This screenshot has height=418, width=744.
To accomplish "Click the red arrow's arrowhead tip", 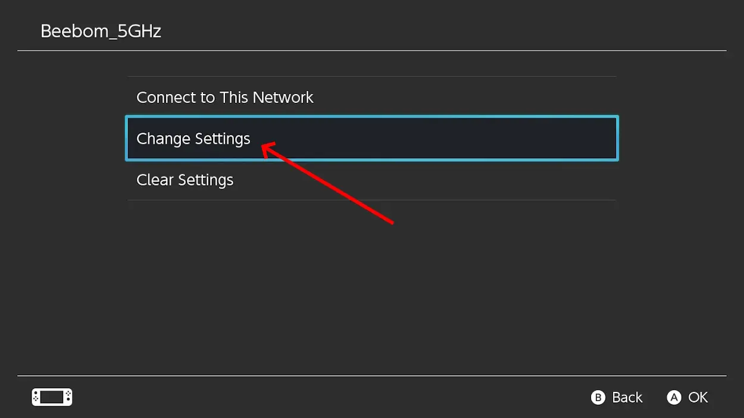I will (263, 144).
